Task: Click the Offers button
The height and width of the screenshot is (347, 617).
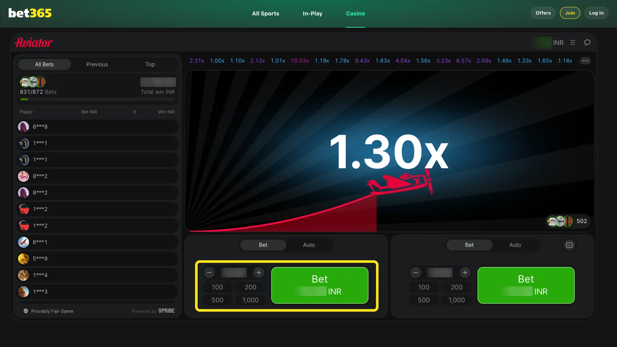Action: 543,13
